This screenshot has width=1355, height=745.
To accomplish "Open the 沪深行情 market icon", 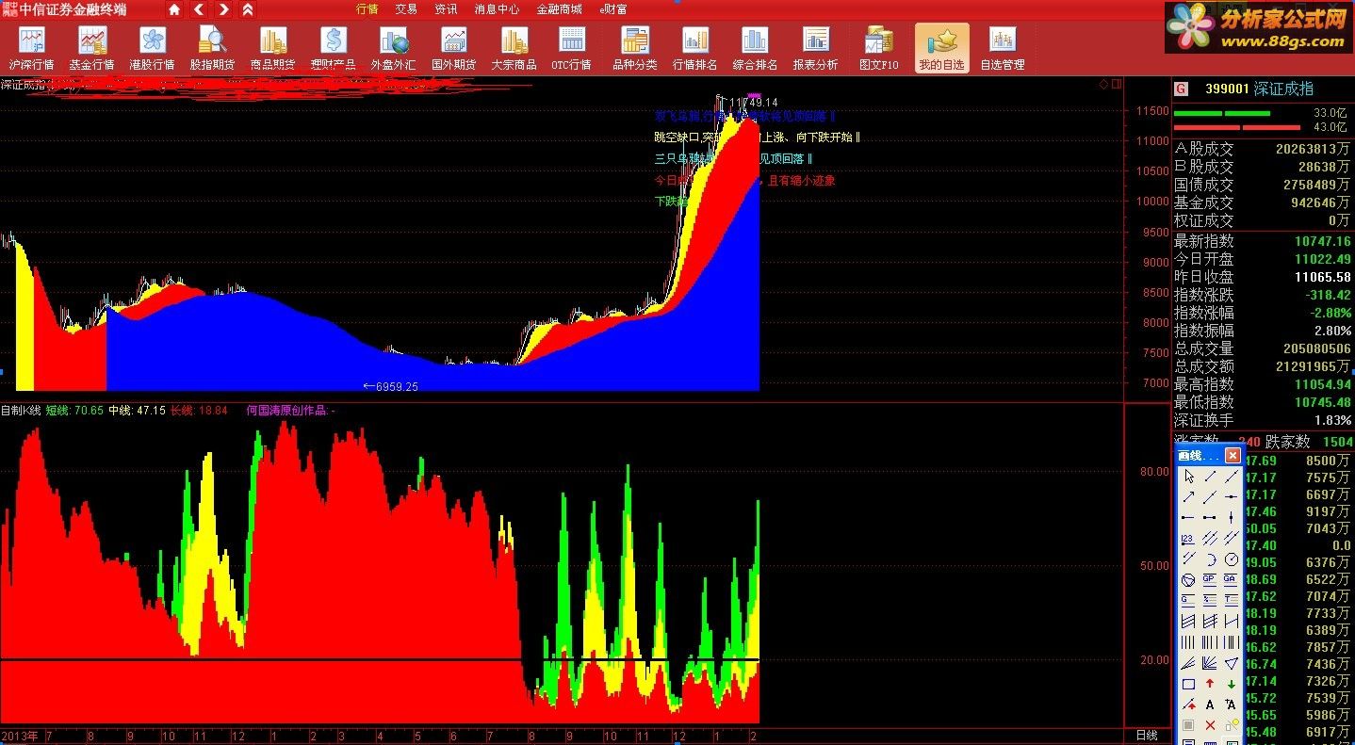I will 31,48.
